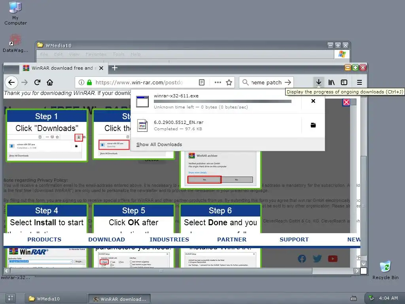Viewport: 405px width, 304px height.
Task: Open site information icon in address bar
Action: (x=81, y=82)
